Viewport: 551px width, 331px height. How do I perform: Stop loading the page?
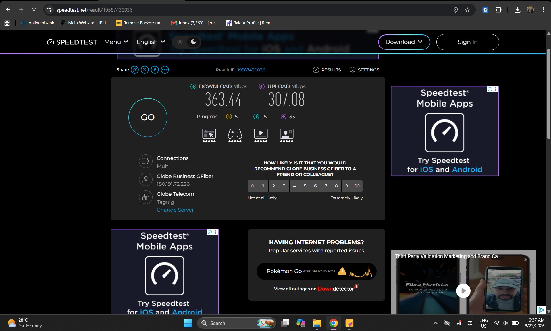[x=34, y=10]
